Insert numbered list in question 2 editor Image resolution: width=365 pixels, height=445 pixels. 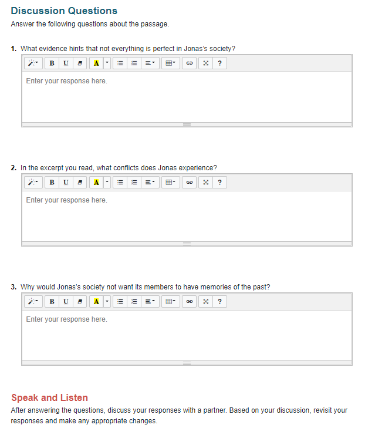pyautogui.click(x=134, y=183)
